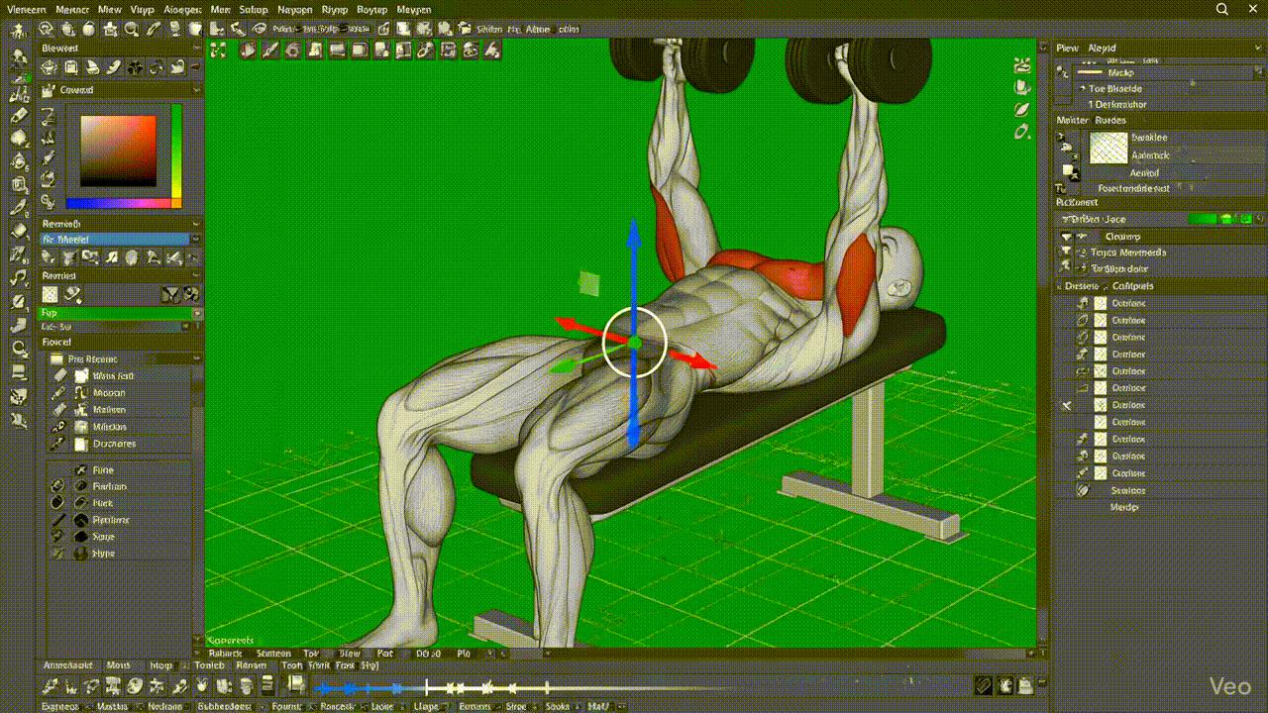Image resolution: width=1268 pixels, height=713 pixels.
Task: Click the leaf icon on viewport right edge
Action: point(1022,109)
